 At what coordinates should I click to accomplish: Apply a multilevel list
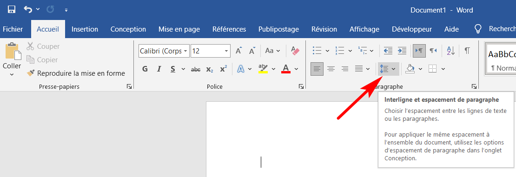[362, 51]
